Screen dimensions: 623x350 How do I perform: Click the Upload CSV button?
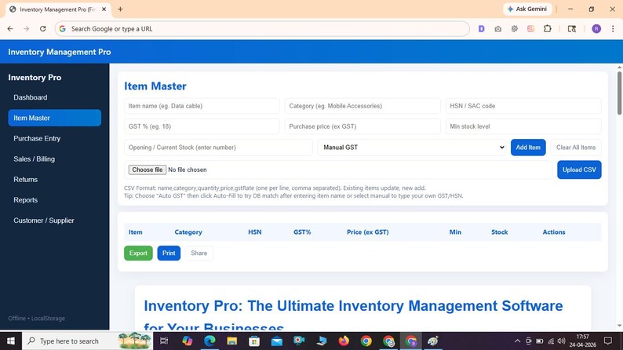(x=579, y=170)
